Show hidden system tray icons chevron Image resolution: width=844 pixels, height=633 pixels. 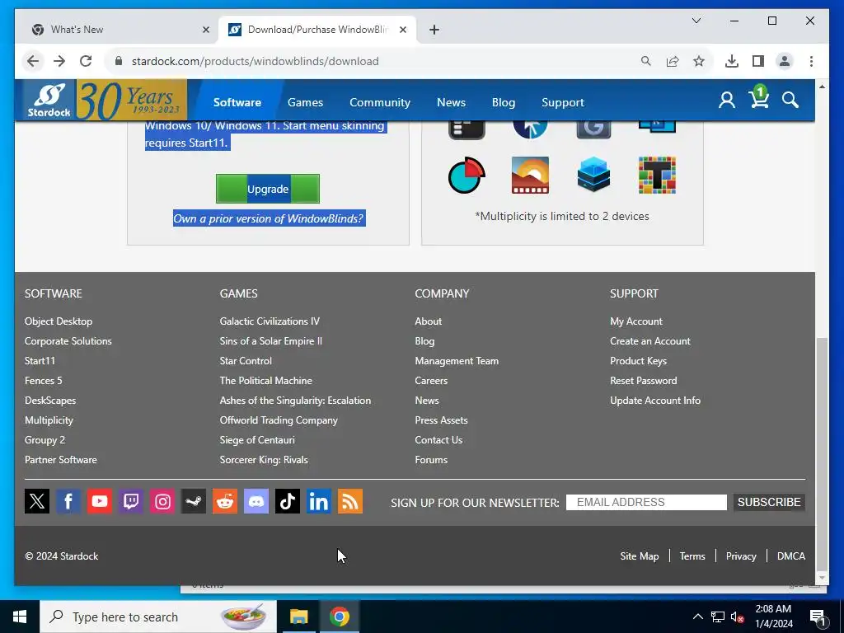pyautogui.click(x=697, y=617)
